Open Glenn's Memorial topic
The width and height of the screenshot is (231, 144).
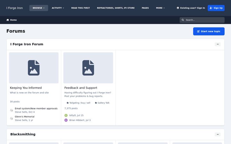pos(25,116)
